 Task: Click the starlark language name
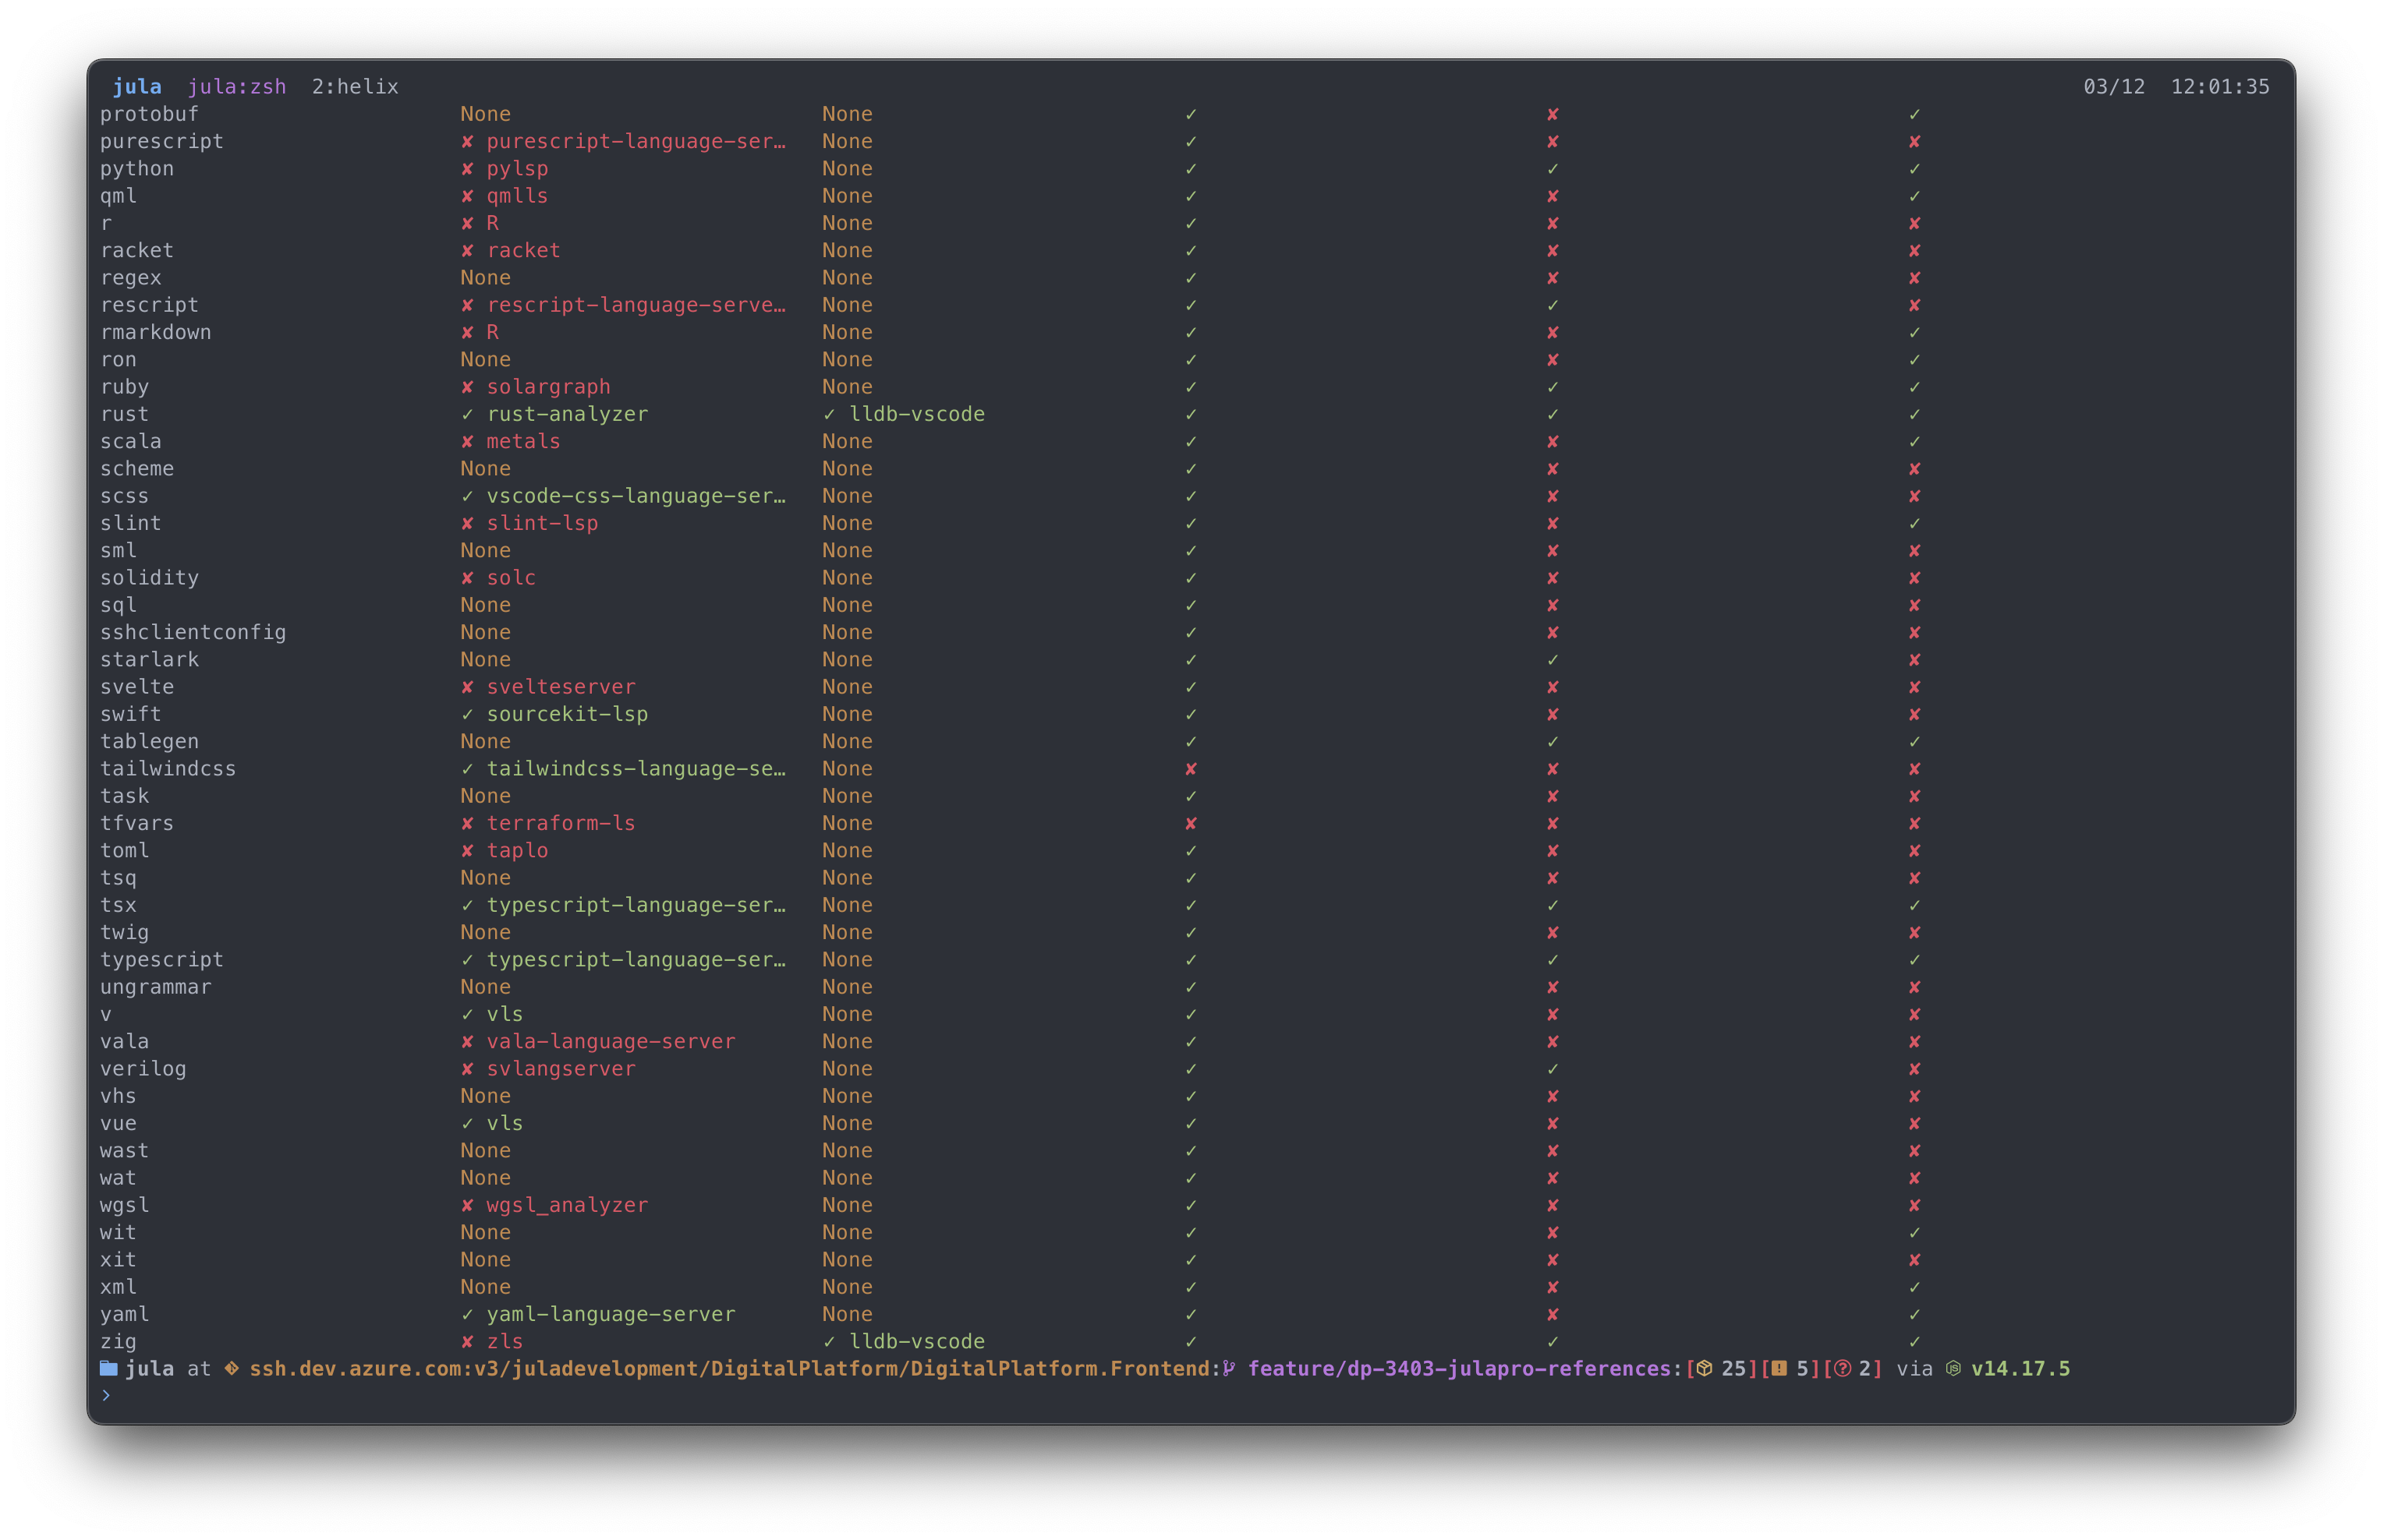pyautogui.click(x=149, y=660)
